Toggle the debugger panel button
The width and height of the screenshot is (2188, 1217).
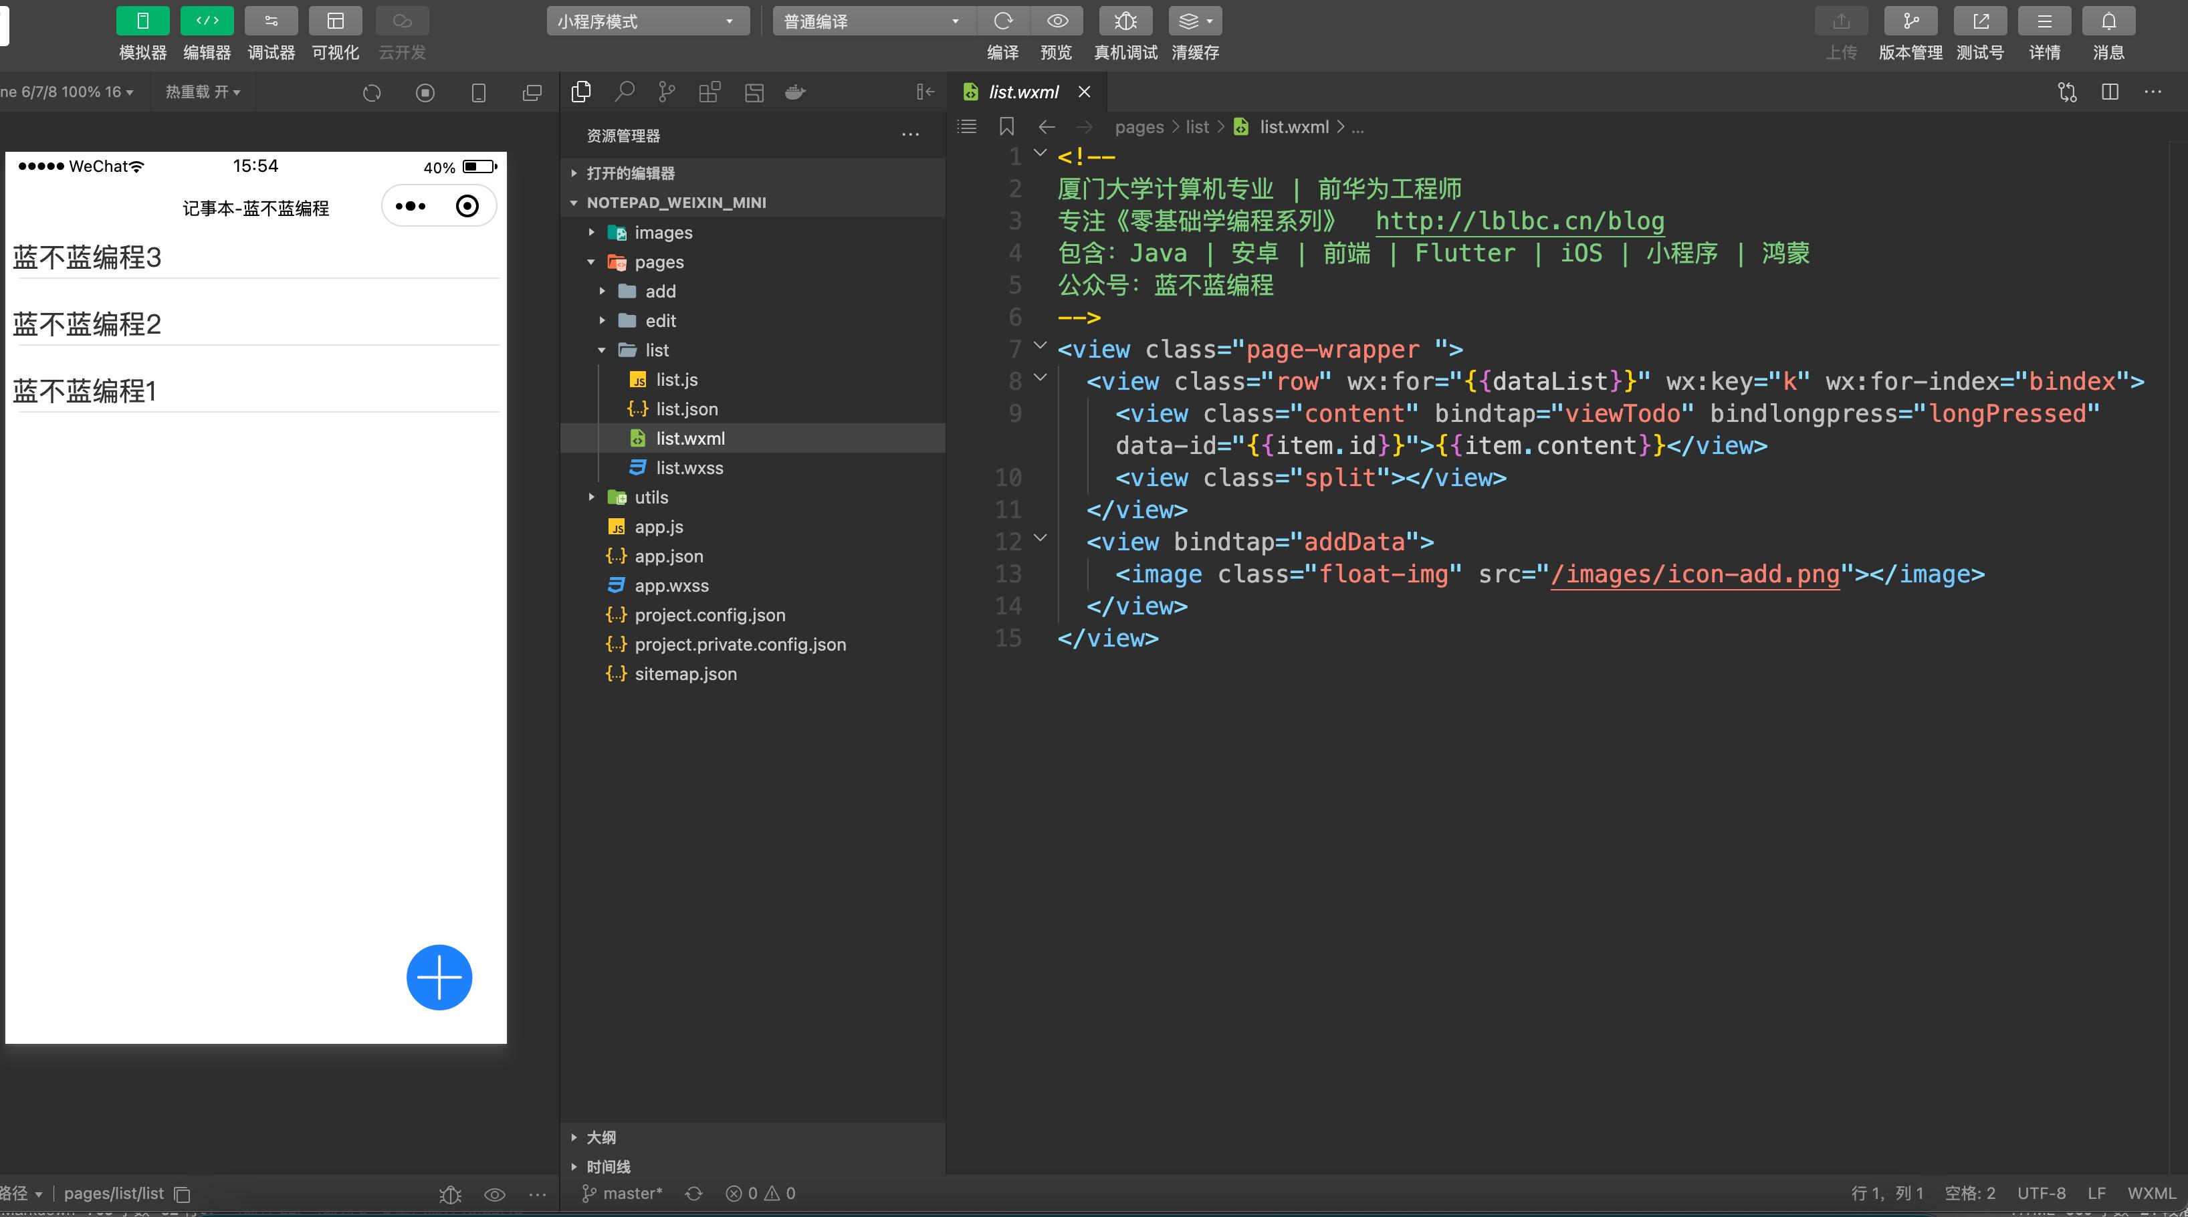pos(271,21)
